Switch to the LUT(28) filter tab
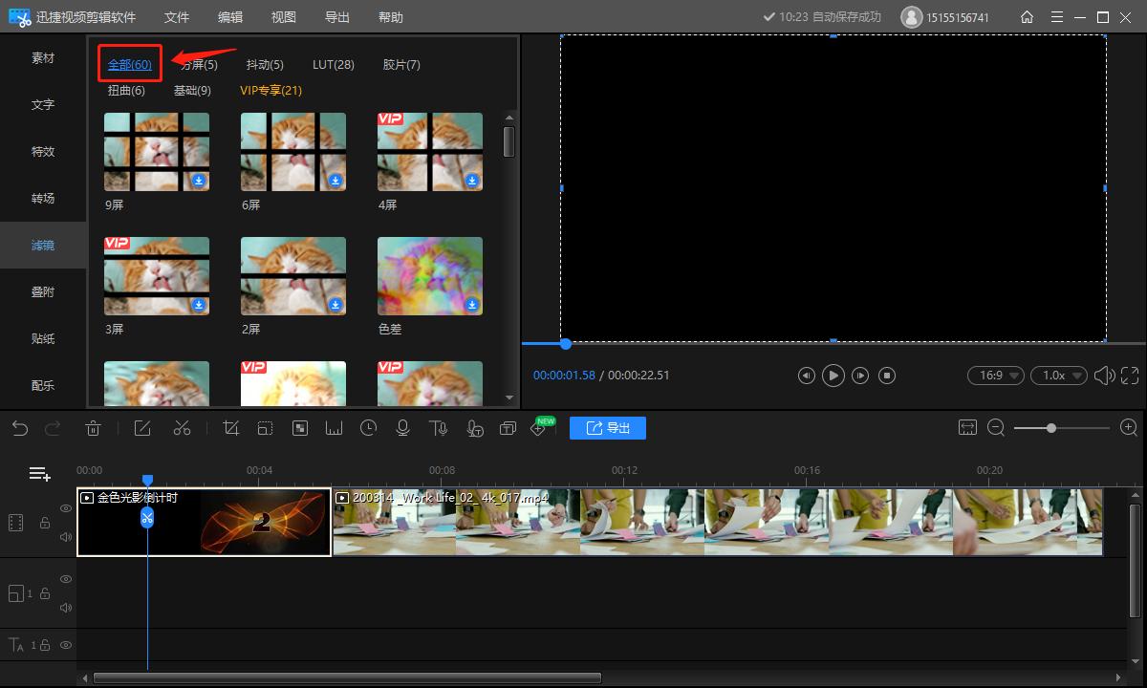The image size is (1147, 688). tap(334, 65)
